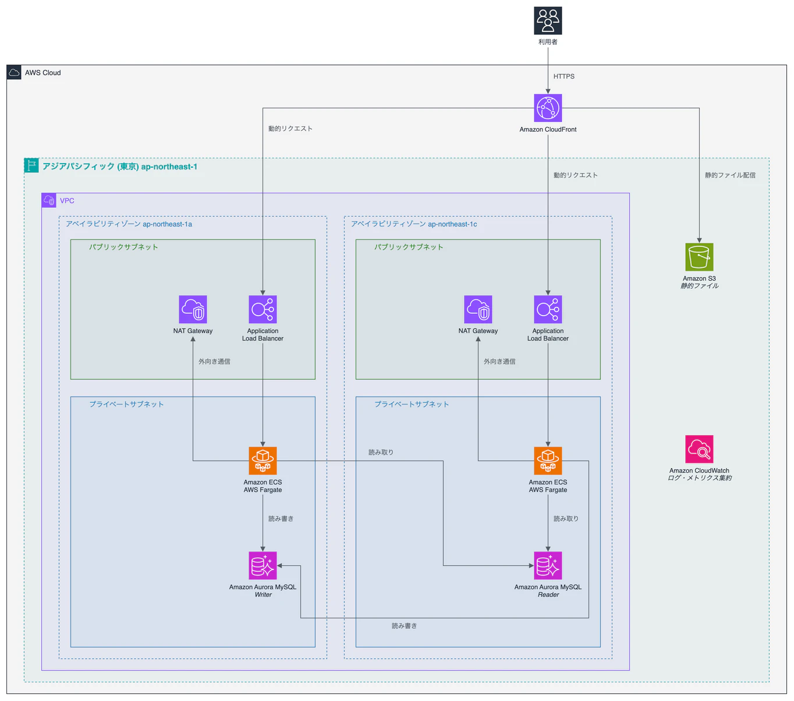This screenshot has height=701, width=794.
Task: Click 読み書き label at bottom of diagram
Action: click(x=404, y=626)
